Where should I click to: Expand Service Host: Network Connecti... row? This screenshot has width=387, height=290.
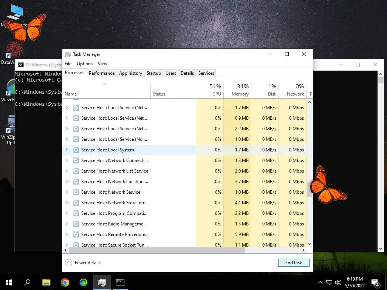(x=67, y=160)
